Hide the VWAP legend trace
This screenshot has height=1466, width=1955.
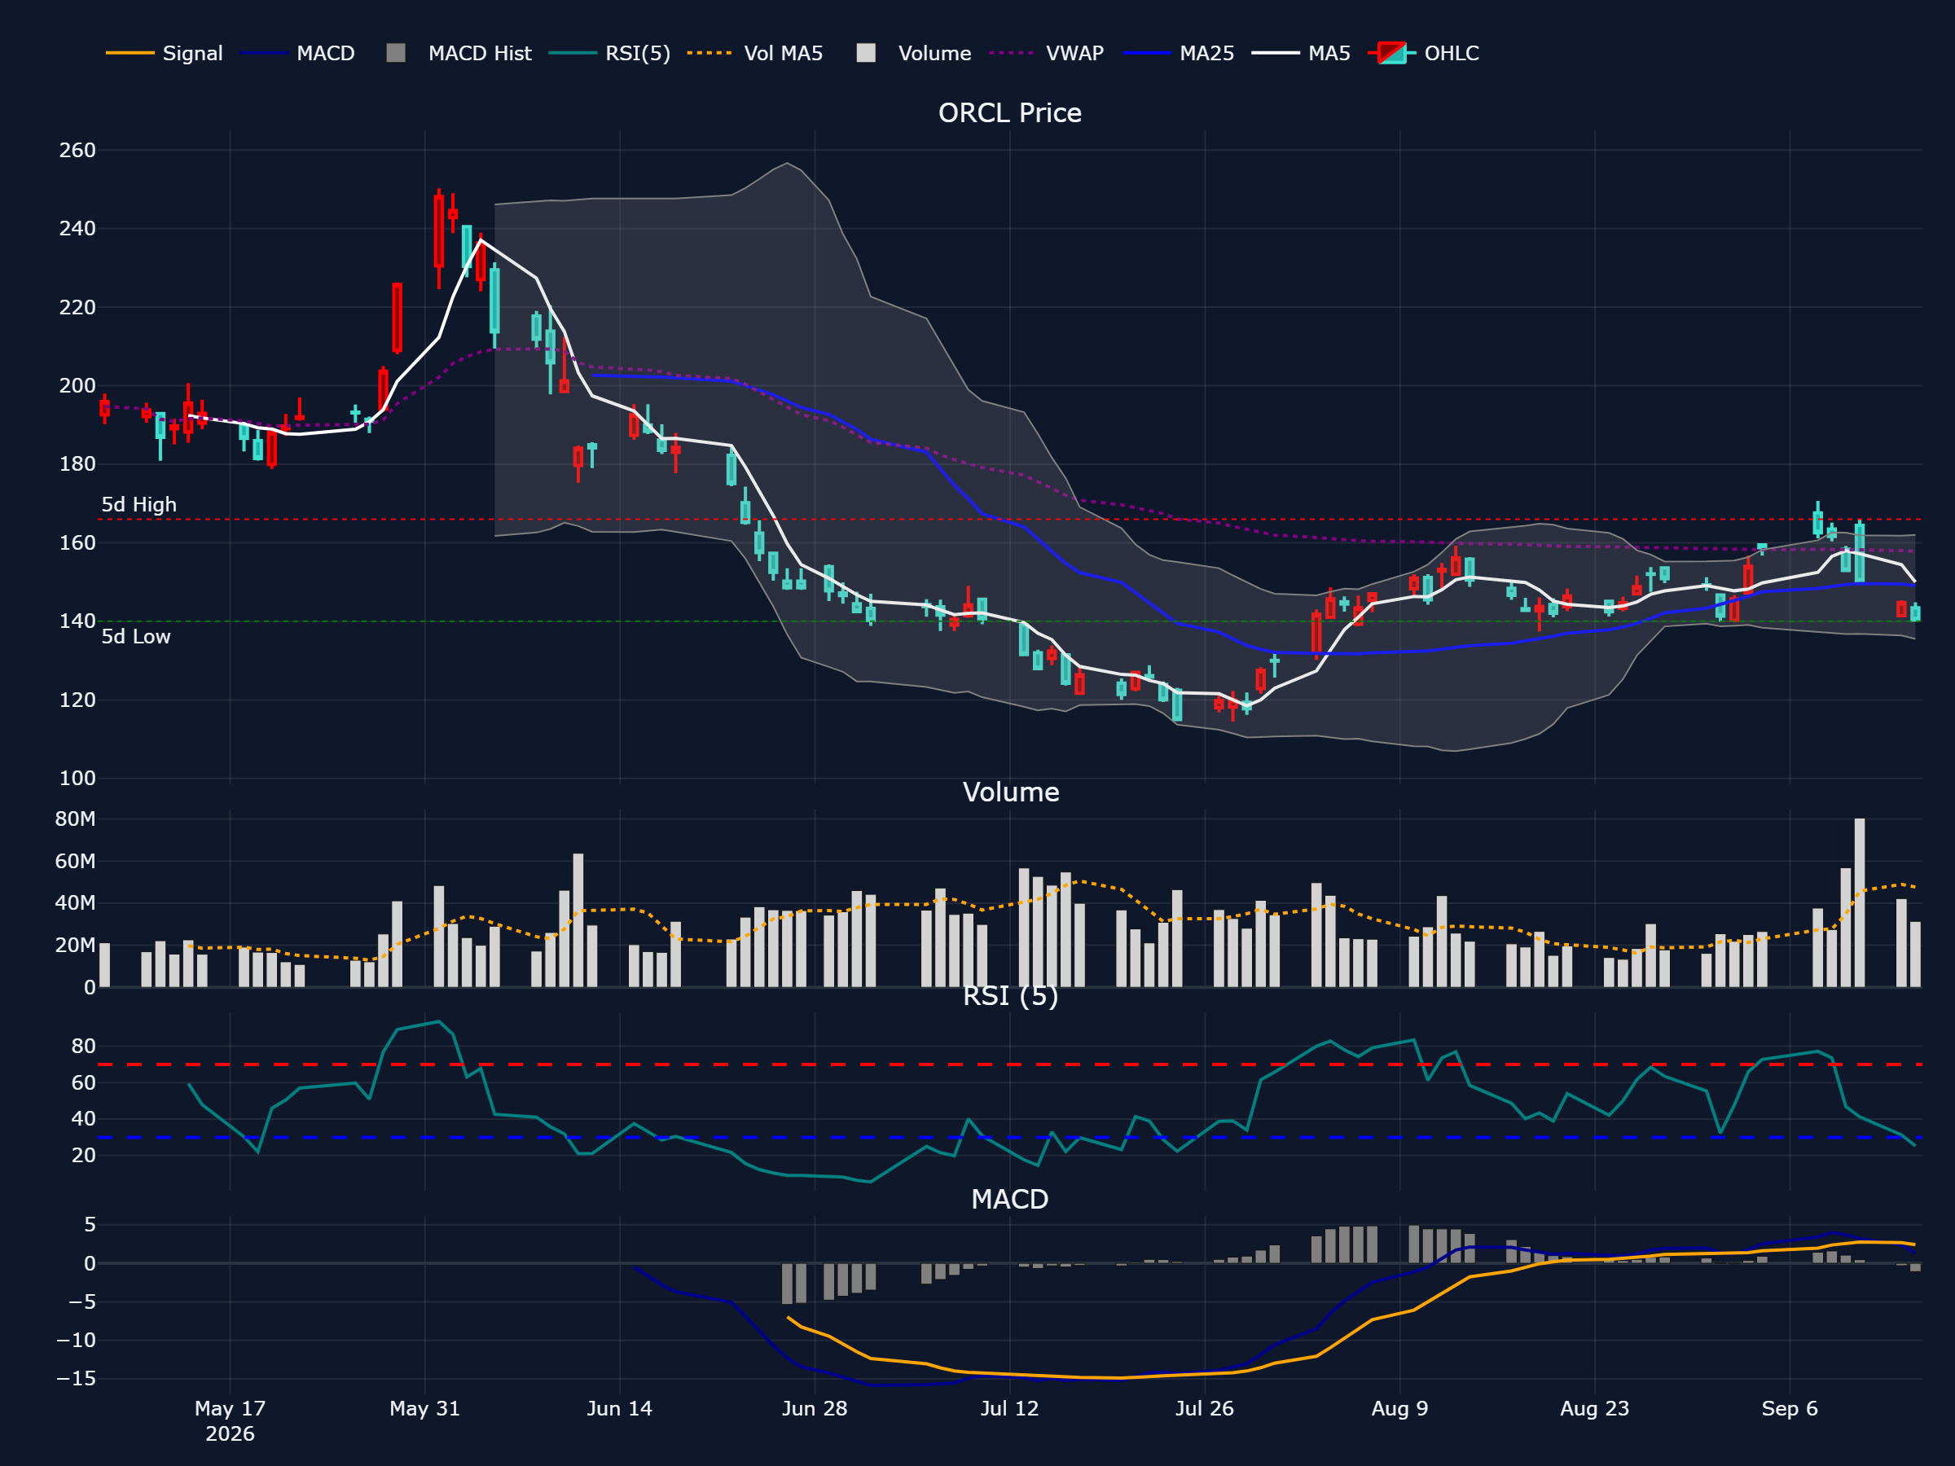[x=1047, y=53]
